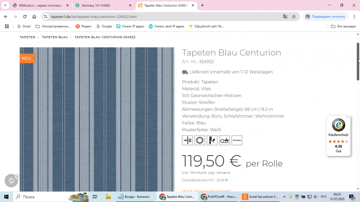Screen dimensions: 360x202
Task: Click the volume icon in system tray
Action: click(315, 197)
